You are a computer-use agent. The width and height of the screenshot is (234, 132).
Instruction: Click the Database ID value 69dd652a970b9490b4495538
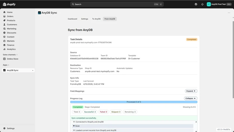pyautogui.click(x=84, y=58)
